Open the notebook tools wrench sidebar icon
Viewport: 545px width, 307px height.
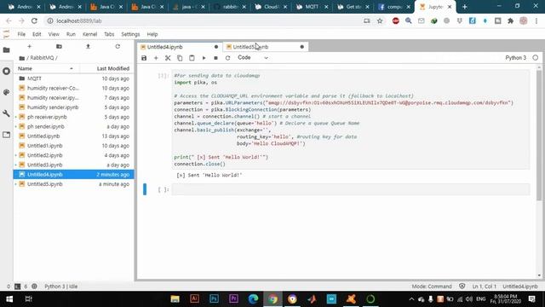6,113
